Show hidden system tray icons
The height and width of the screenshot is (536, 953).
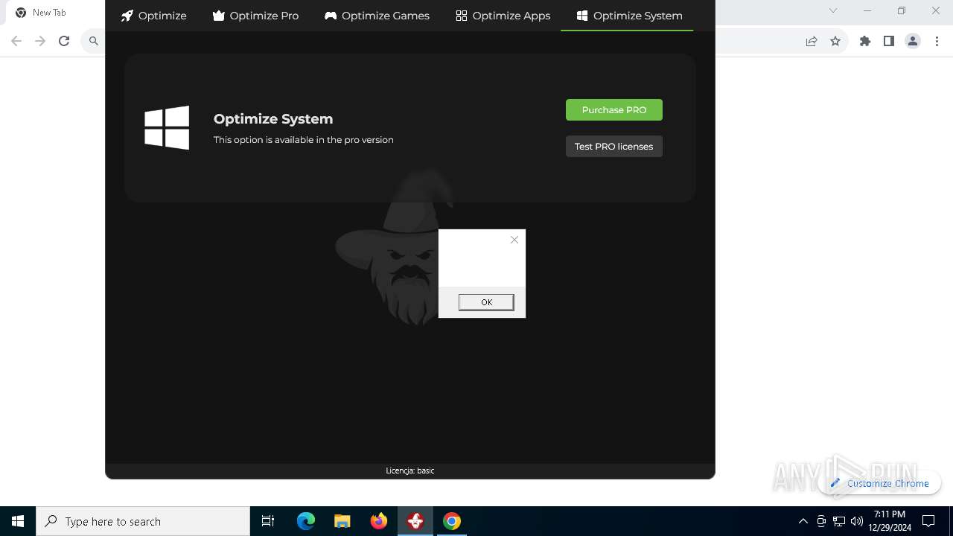[803, 521]
